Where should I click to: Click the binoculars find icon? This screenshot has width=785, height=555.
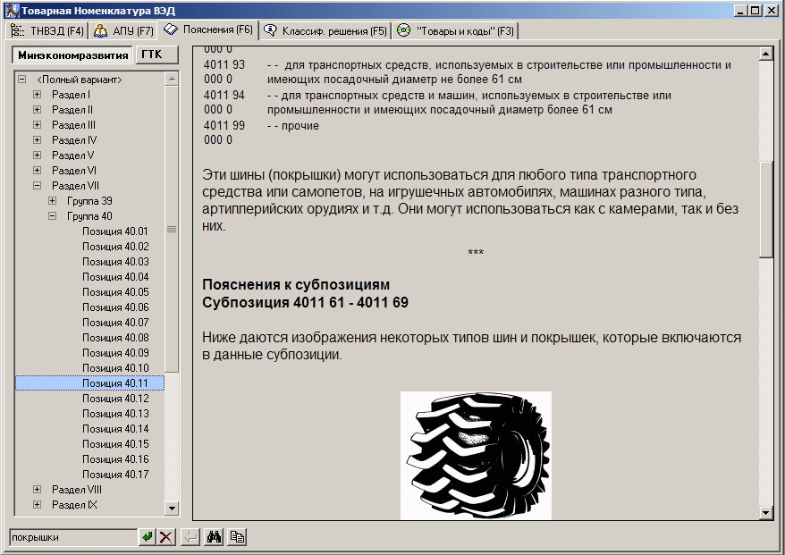[214, 537]
